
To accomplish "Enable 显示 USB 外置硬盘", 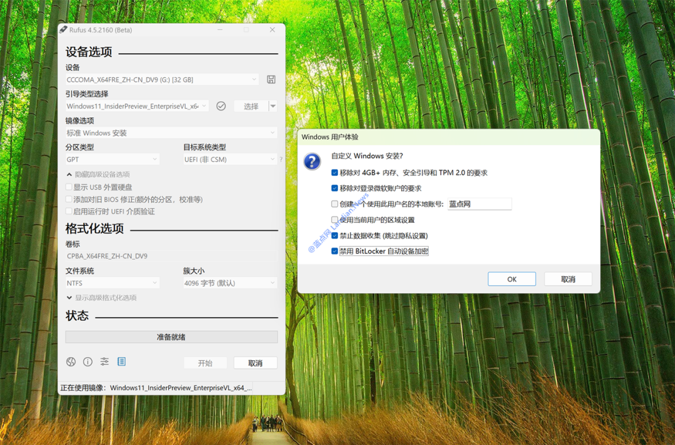I will tap(68, 187).
